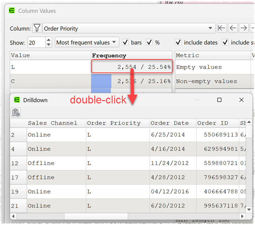Screen dimensions: 255x225
Task: Select row header 4 in Drilldown
Action: tap(18, 149)
